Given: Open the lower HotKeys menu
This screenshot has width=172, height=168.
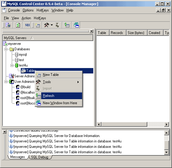Looking at the screenshot, I should tap(40, 18).
